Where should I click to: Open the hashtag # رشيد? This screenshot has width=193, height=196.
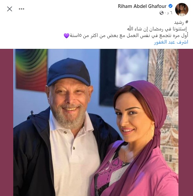[x=181, y=22]
